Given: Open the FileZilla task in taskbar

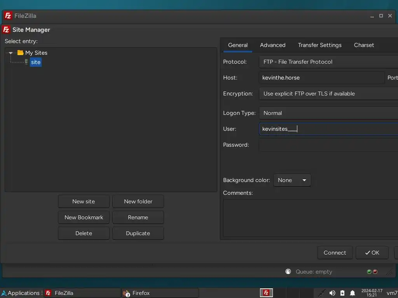Looking at the screenshot, I should click(82, 293).
